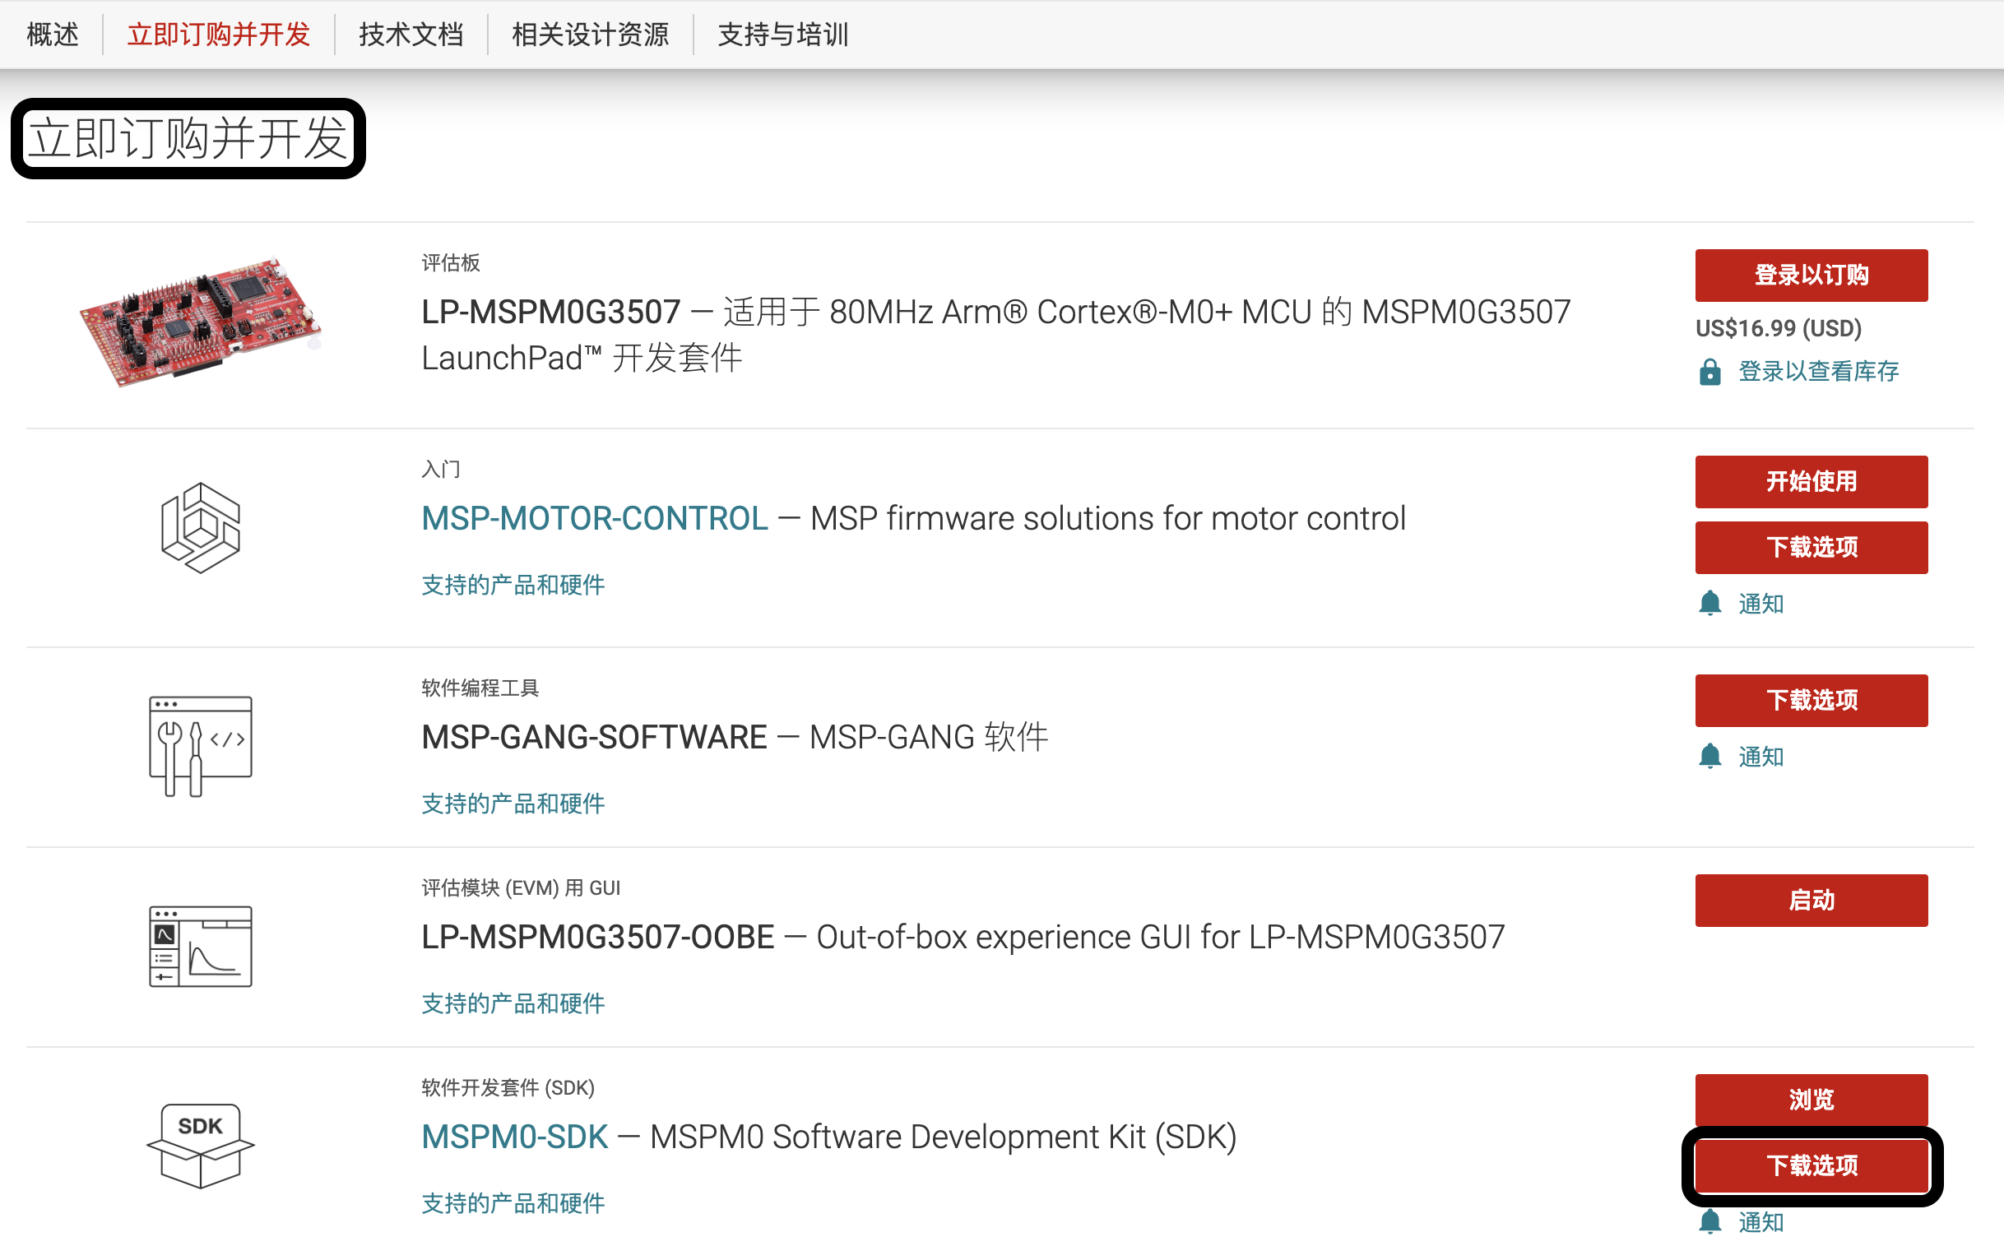
Task: Open the 登录以查看库存 link
Action: click(1818, 371)
